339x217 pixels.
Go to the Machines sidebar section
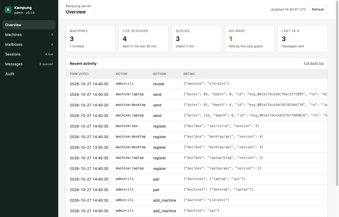pyautogui.click(x=29, y=35)
